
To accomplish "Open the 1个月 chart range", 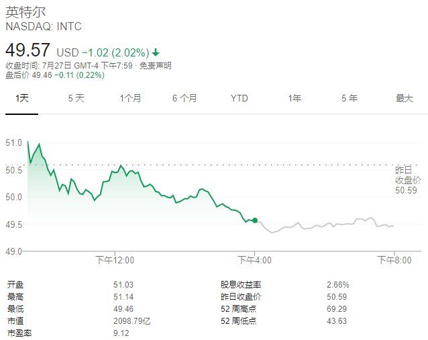I will coord(130,98).
